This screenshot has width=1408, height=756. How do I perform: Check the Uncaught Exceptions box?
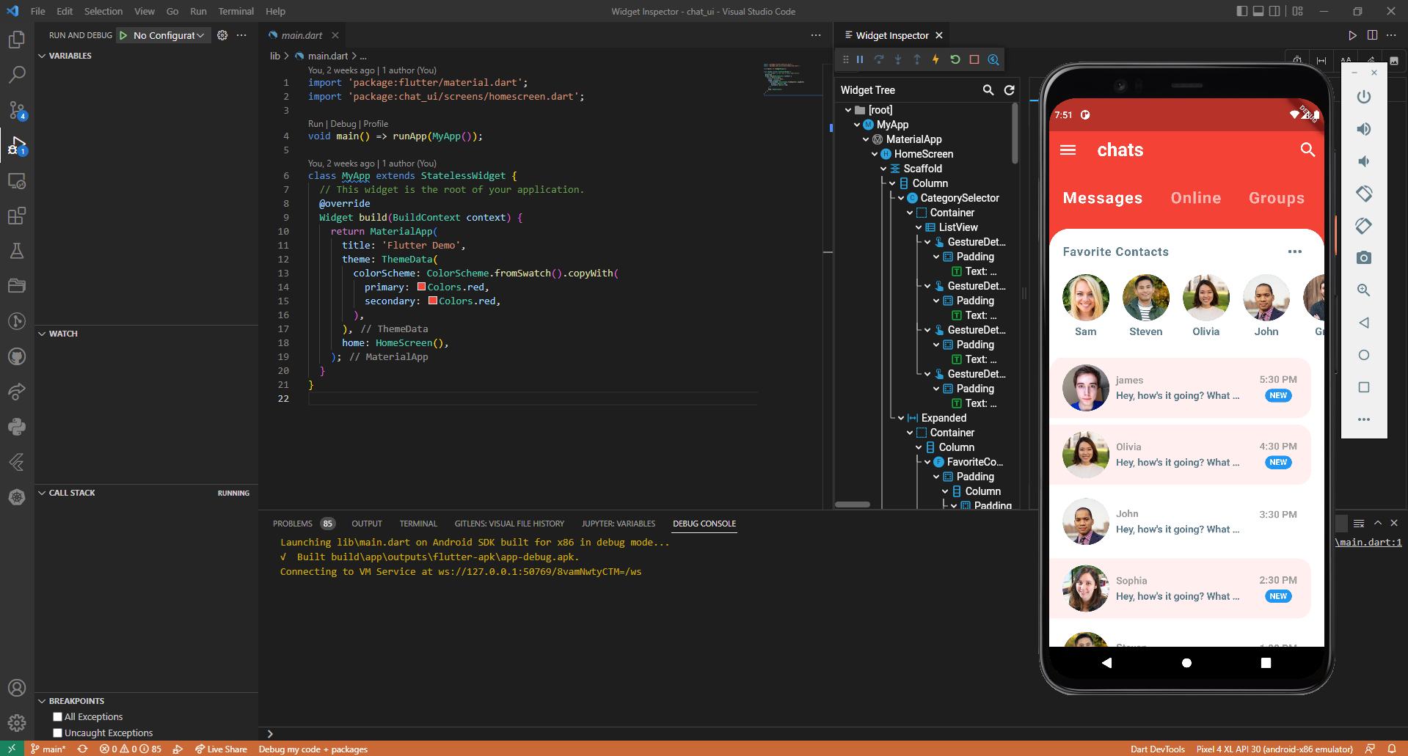click(57, 733)
